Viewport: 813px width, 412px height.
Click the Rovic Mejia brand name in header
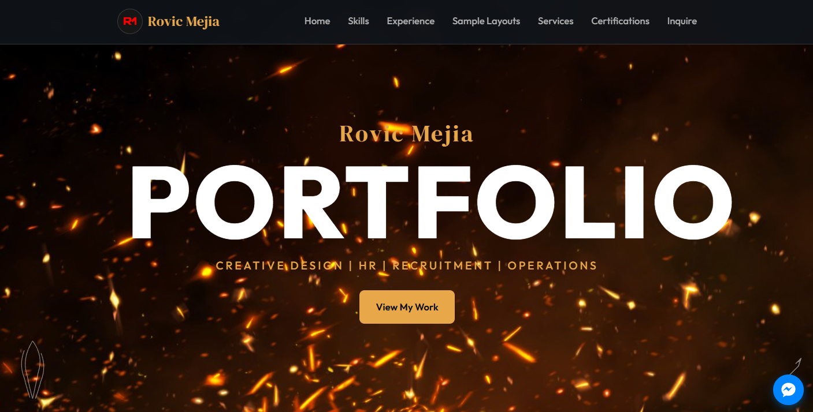pyautogui.click(x=184, y=22)
